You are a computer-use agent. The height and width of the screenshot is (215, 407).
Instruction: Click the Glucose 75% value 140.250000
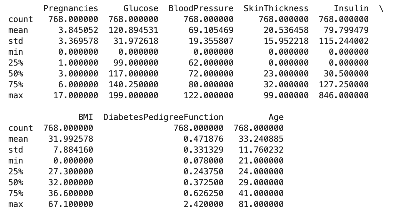pos(133,85)
